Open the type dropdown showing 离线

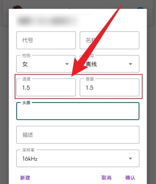109,64
